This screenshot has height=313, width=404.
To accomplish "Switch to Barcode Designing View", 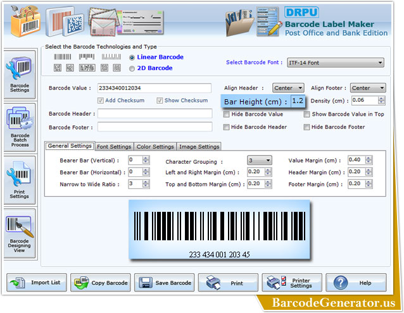I will pos(20,233).
